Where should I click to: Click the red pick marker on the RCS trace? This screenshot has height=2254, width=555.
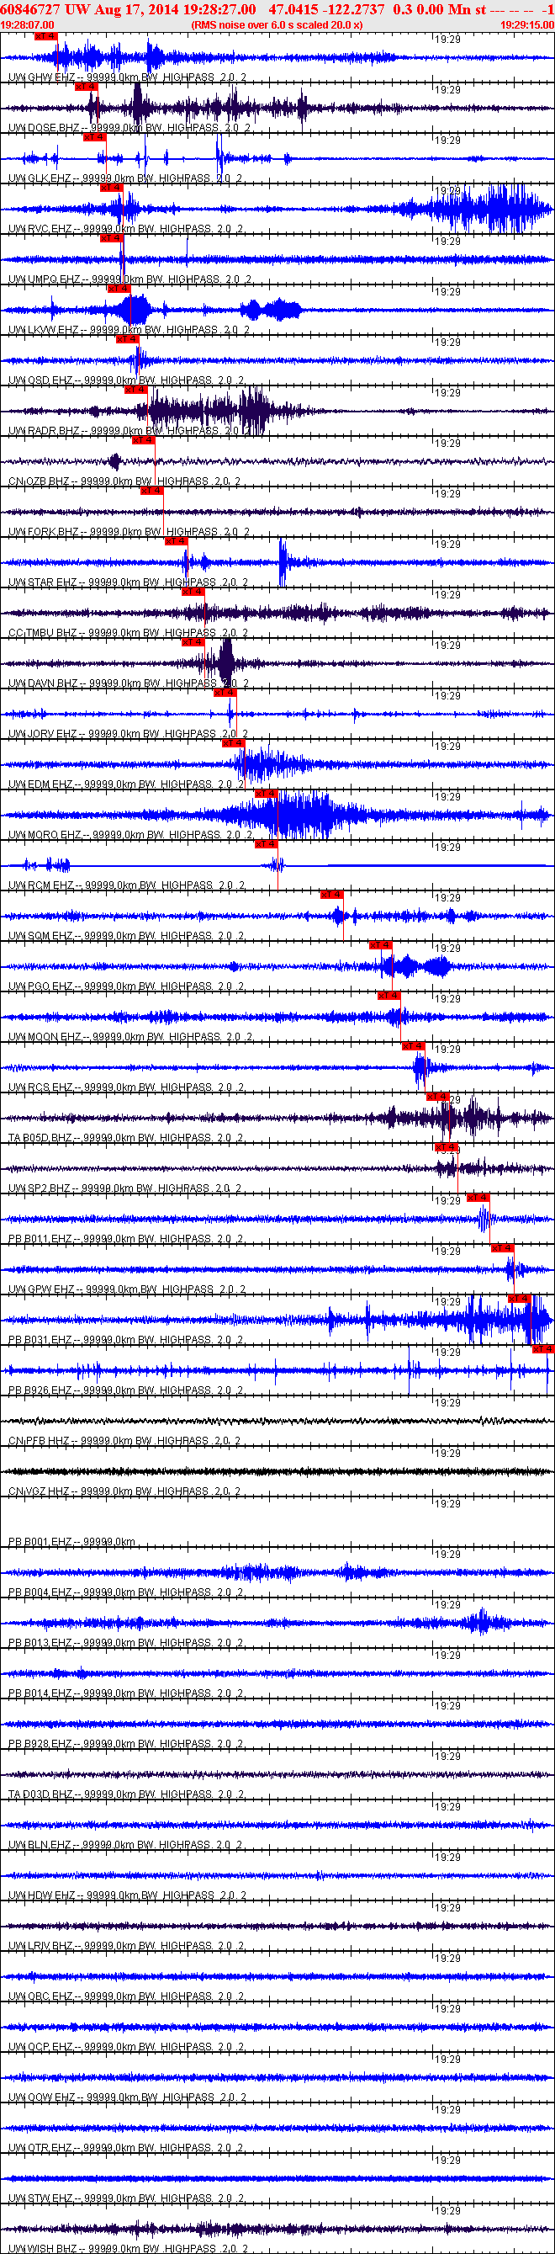click(413, 1046)
